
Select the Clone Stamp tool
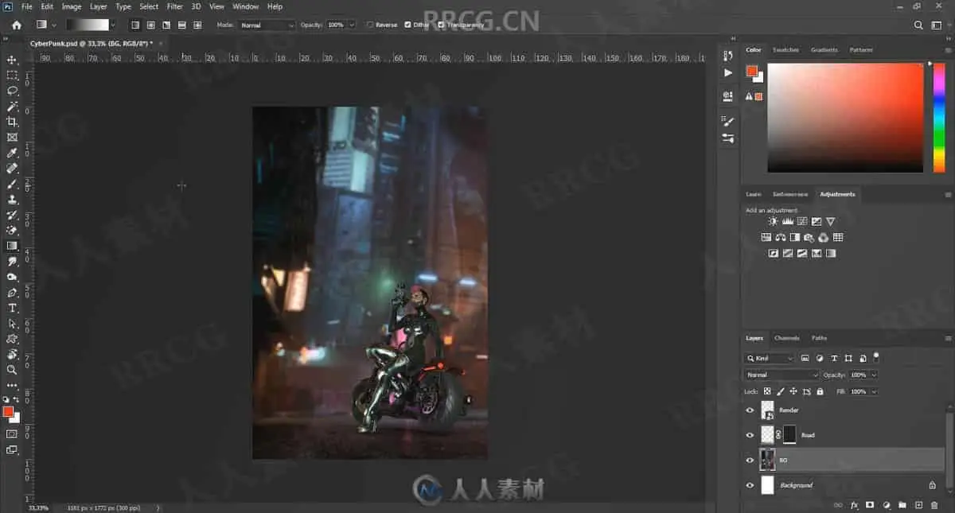(12, 199)
